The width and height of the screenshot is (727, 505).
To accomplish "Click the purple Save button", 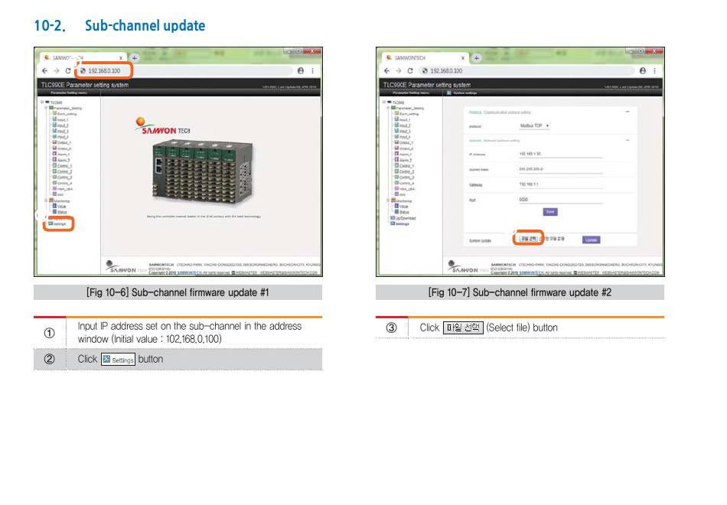I will (550, 212).
